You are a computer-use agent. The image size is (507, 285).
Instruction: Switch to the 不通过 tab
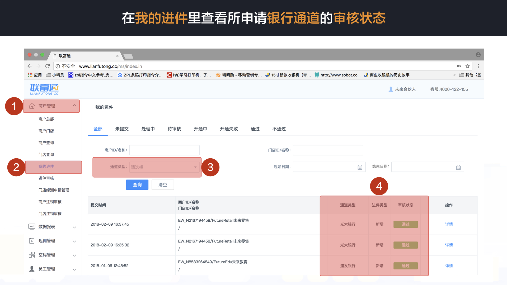click(x=279, y=129)
